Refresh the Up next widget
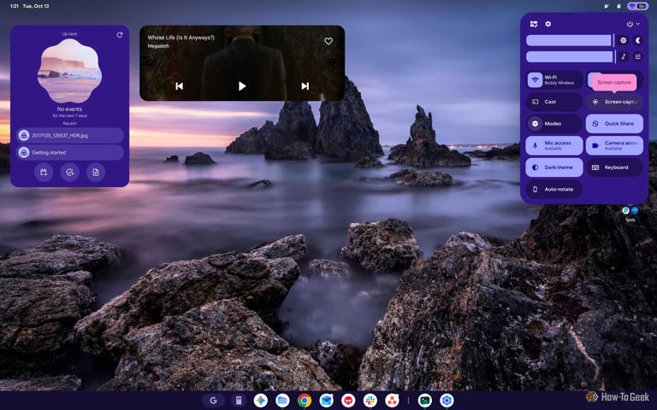Image resolution: width=657 pixels, height=410 pixels. [x=120, y=35]
